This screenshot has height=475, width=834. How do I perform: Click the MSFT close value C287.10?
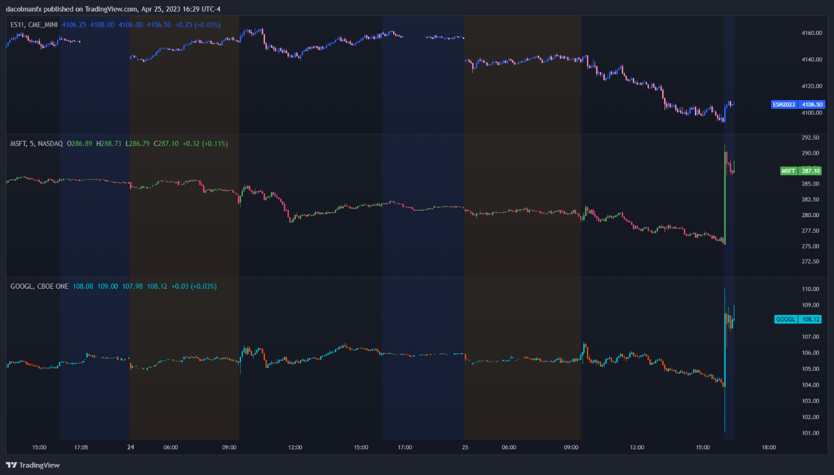point(165,143)
